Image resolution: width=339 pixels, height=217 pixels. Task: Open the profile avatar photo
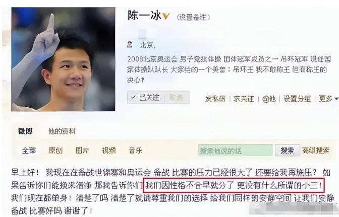click(x=63, y=59)
